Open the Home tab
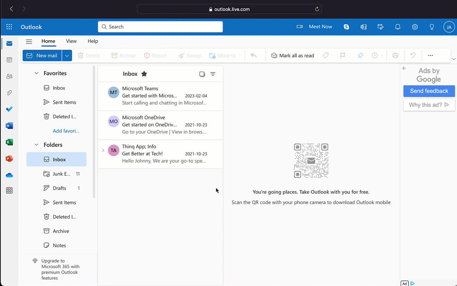Screen dimensions: 457x286 coord(48,41)
